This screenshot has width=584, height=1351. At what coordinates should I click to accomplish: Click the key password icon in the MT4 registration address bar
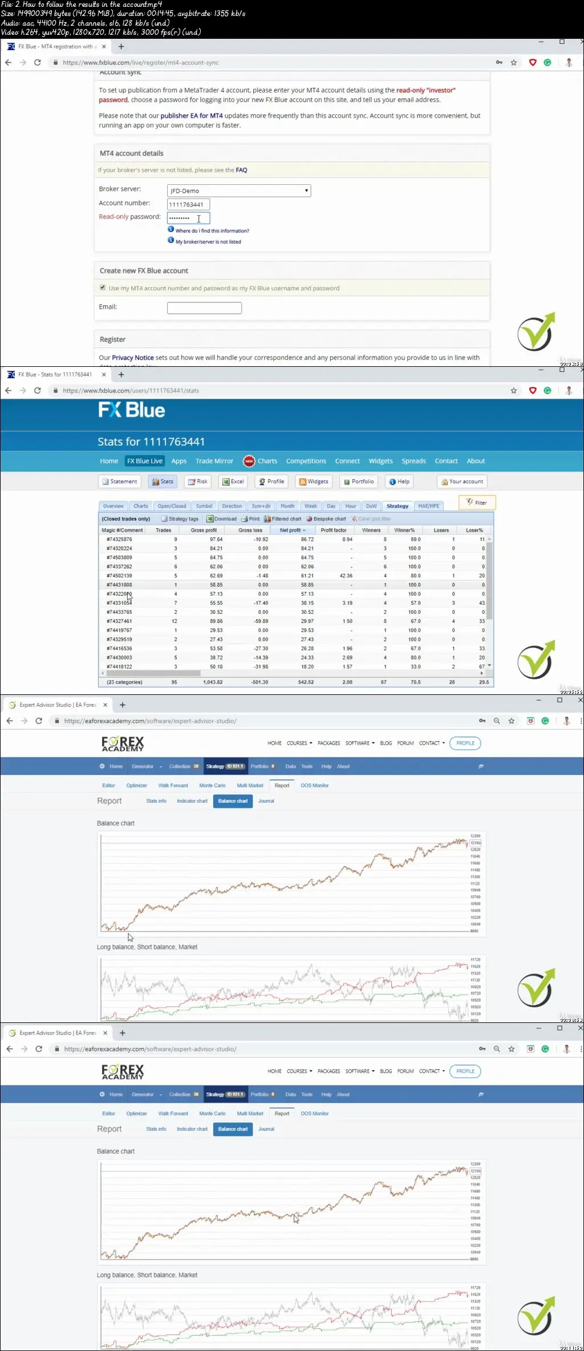(499, 63)
